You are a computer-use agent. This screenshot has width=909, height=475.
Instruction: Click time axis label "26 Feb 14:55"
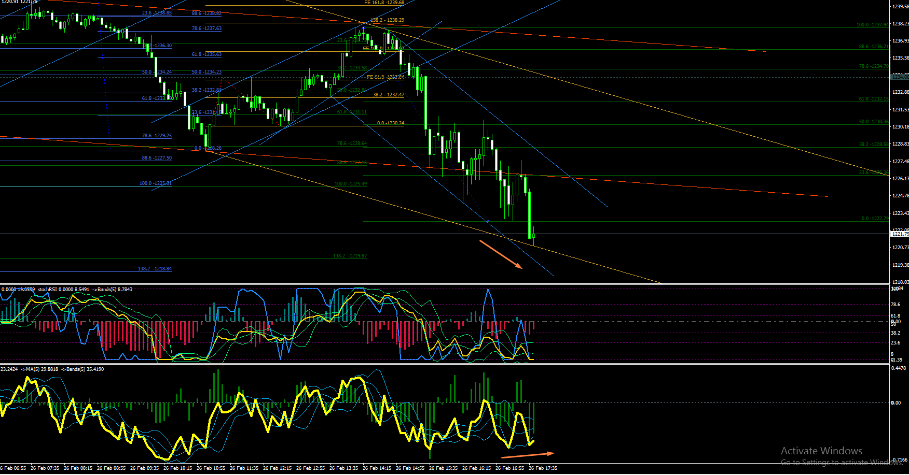(x=410, y=468)
